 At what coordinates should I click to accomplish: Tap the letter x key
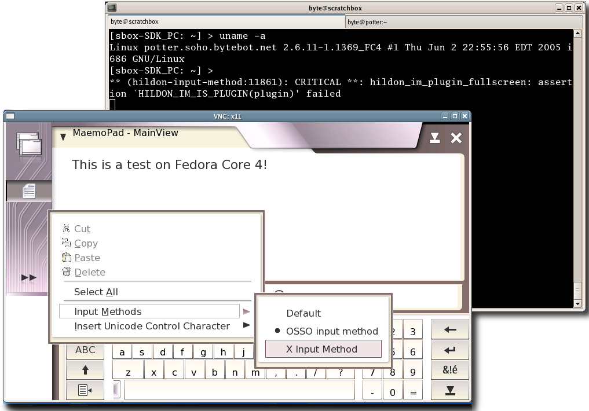coord(153,371)
